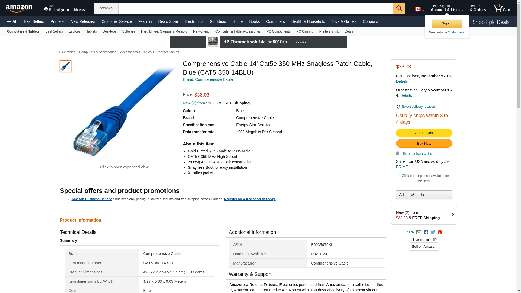Share product on Pinterest

tap(440, 232)
